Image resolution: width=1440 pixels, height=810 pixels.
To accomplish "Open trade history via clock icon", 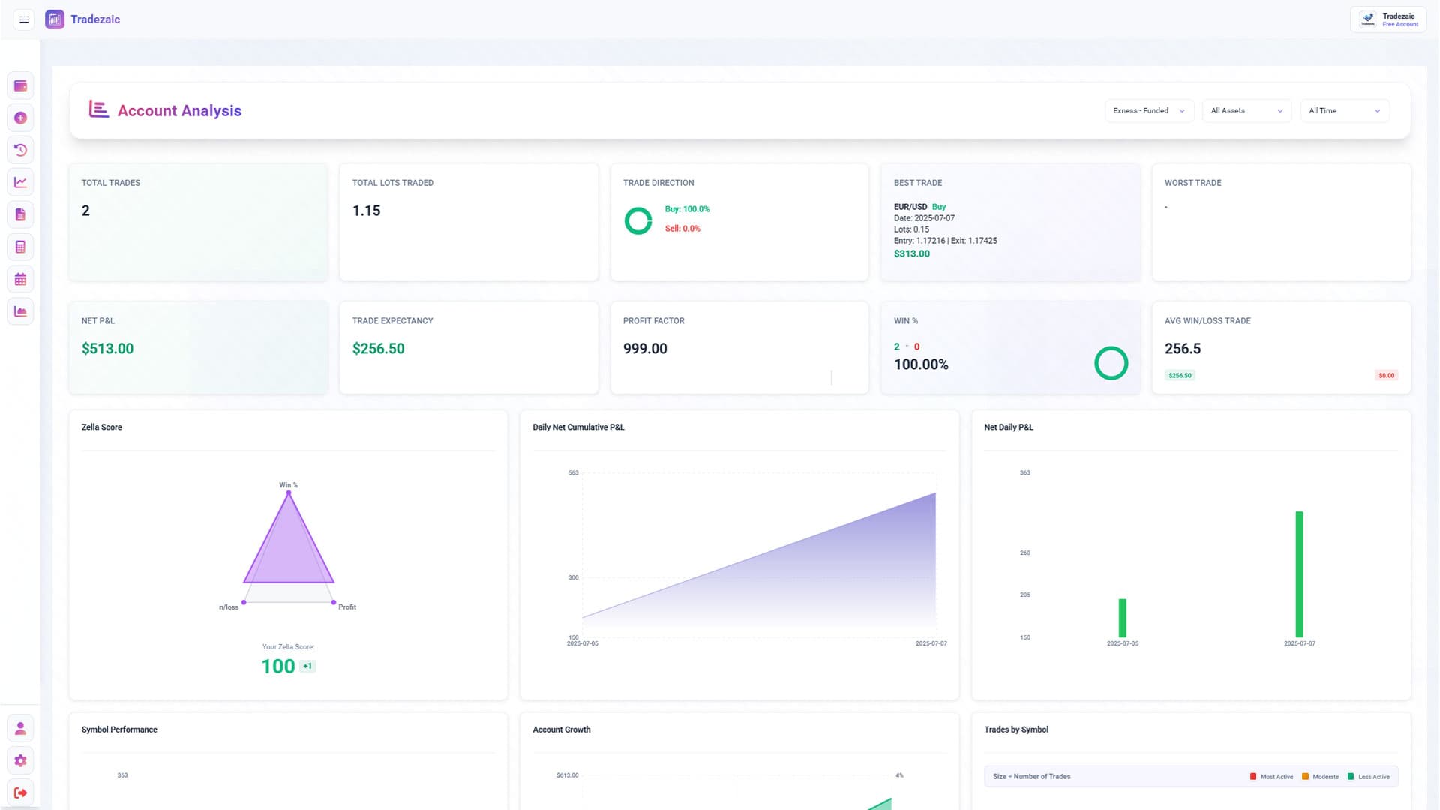I will [20, 150].
